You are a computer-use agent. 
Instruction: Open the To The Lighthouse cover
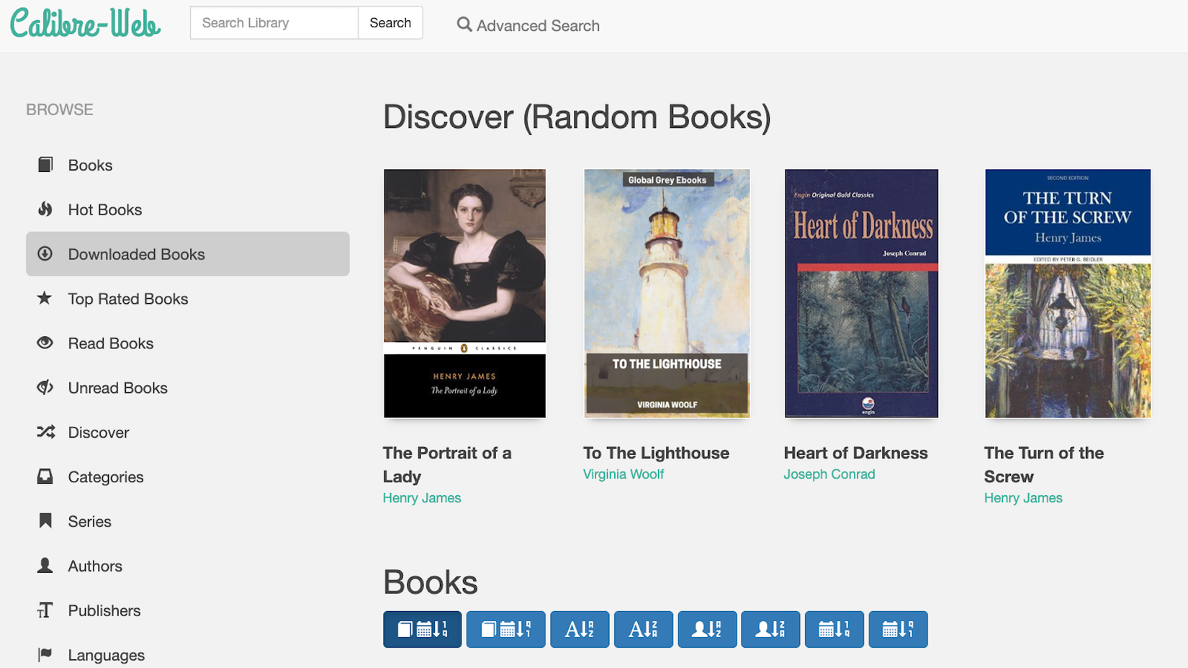(x=667, y=293)
